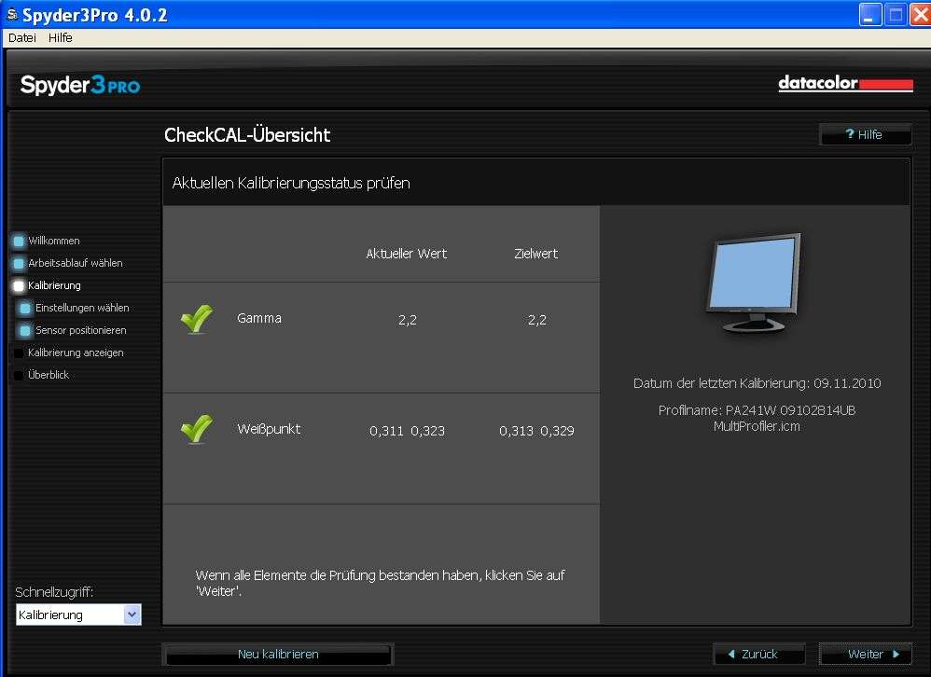Click the datacolor logo
Viewport: 931px width, 677px height.
pyautogui.click(x=845, y=84)
